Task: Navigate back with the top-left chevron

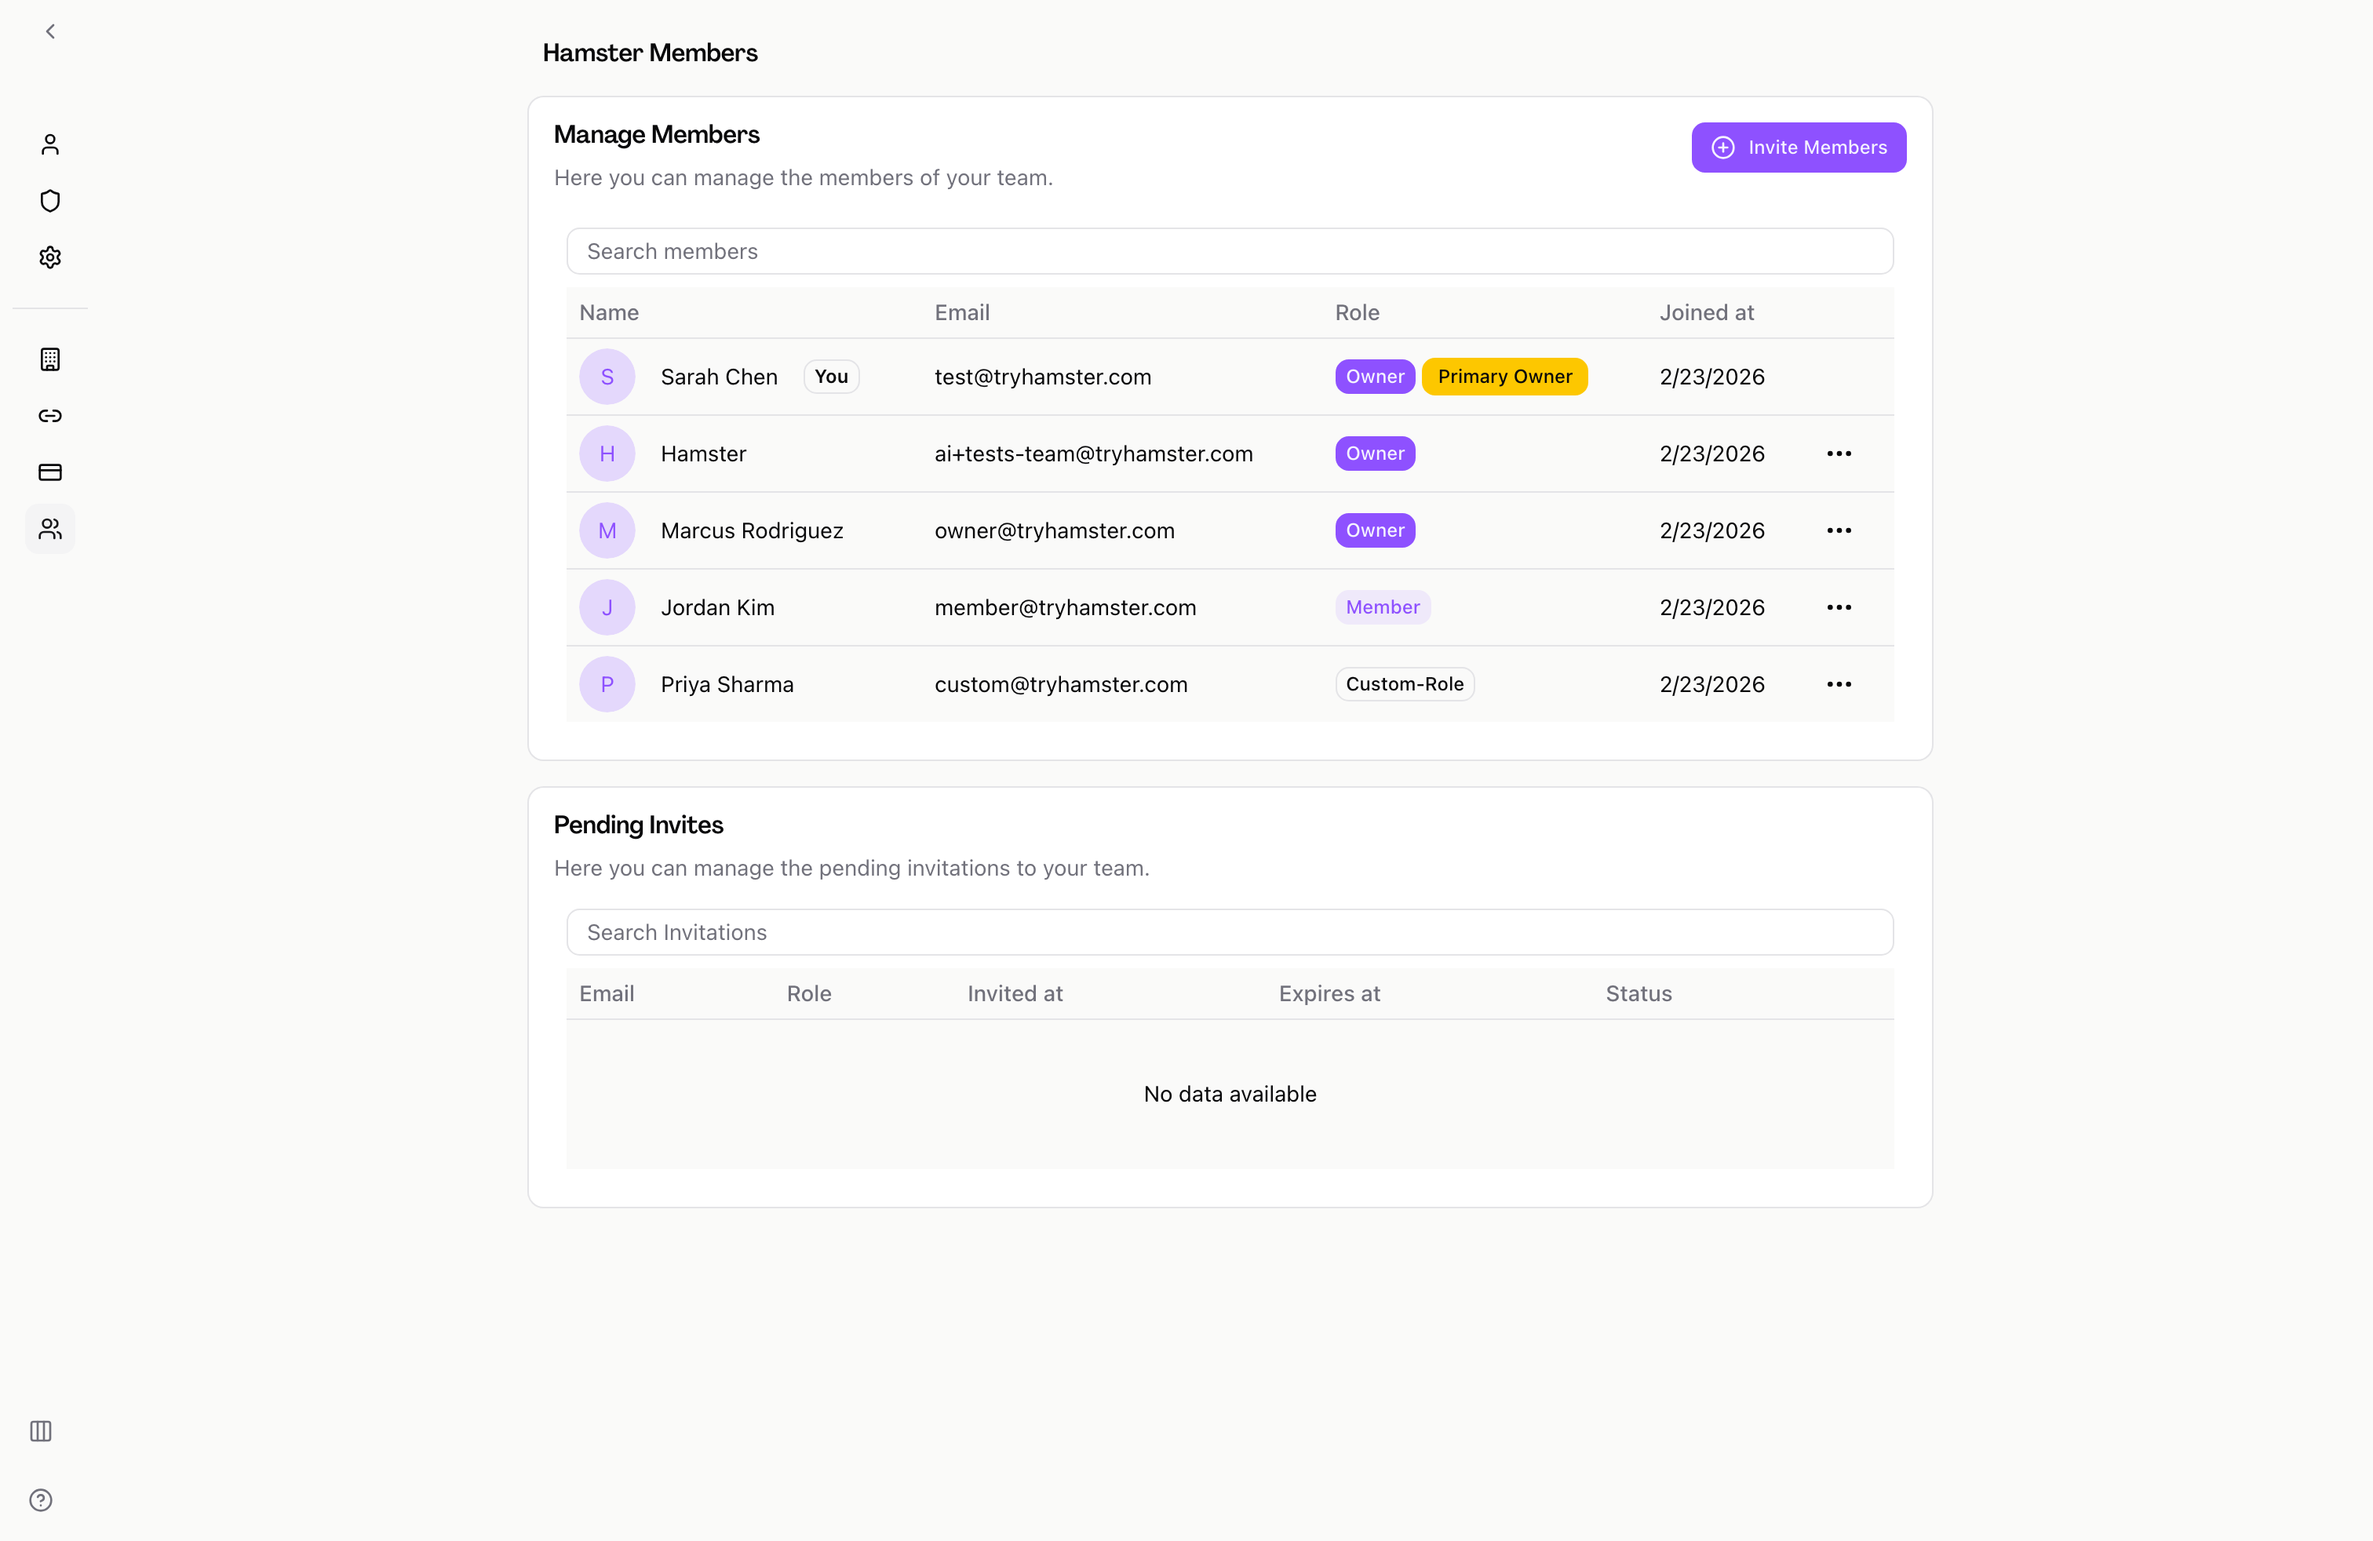Action: click(x=50, y=31)
